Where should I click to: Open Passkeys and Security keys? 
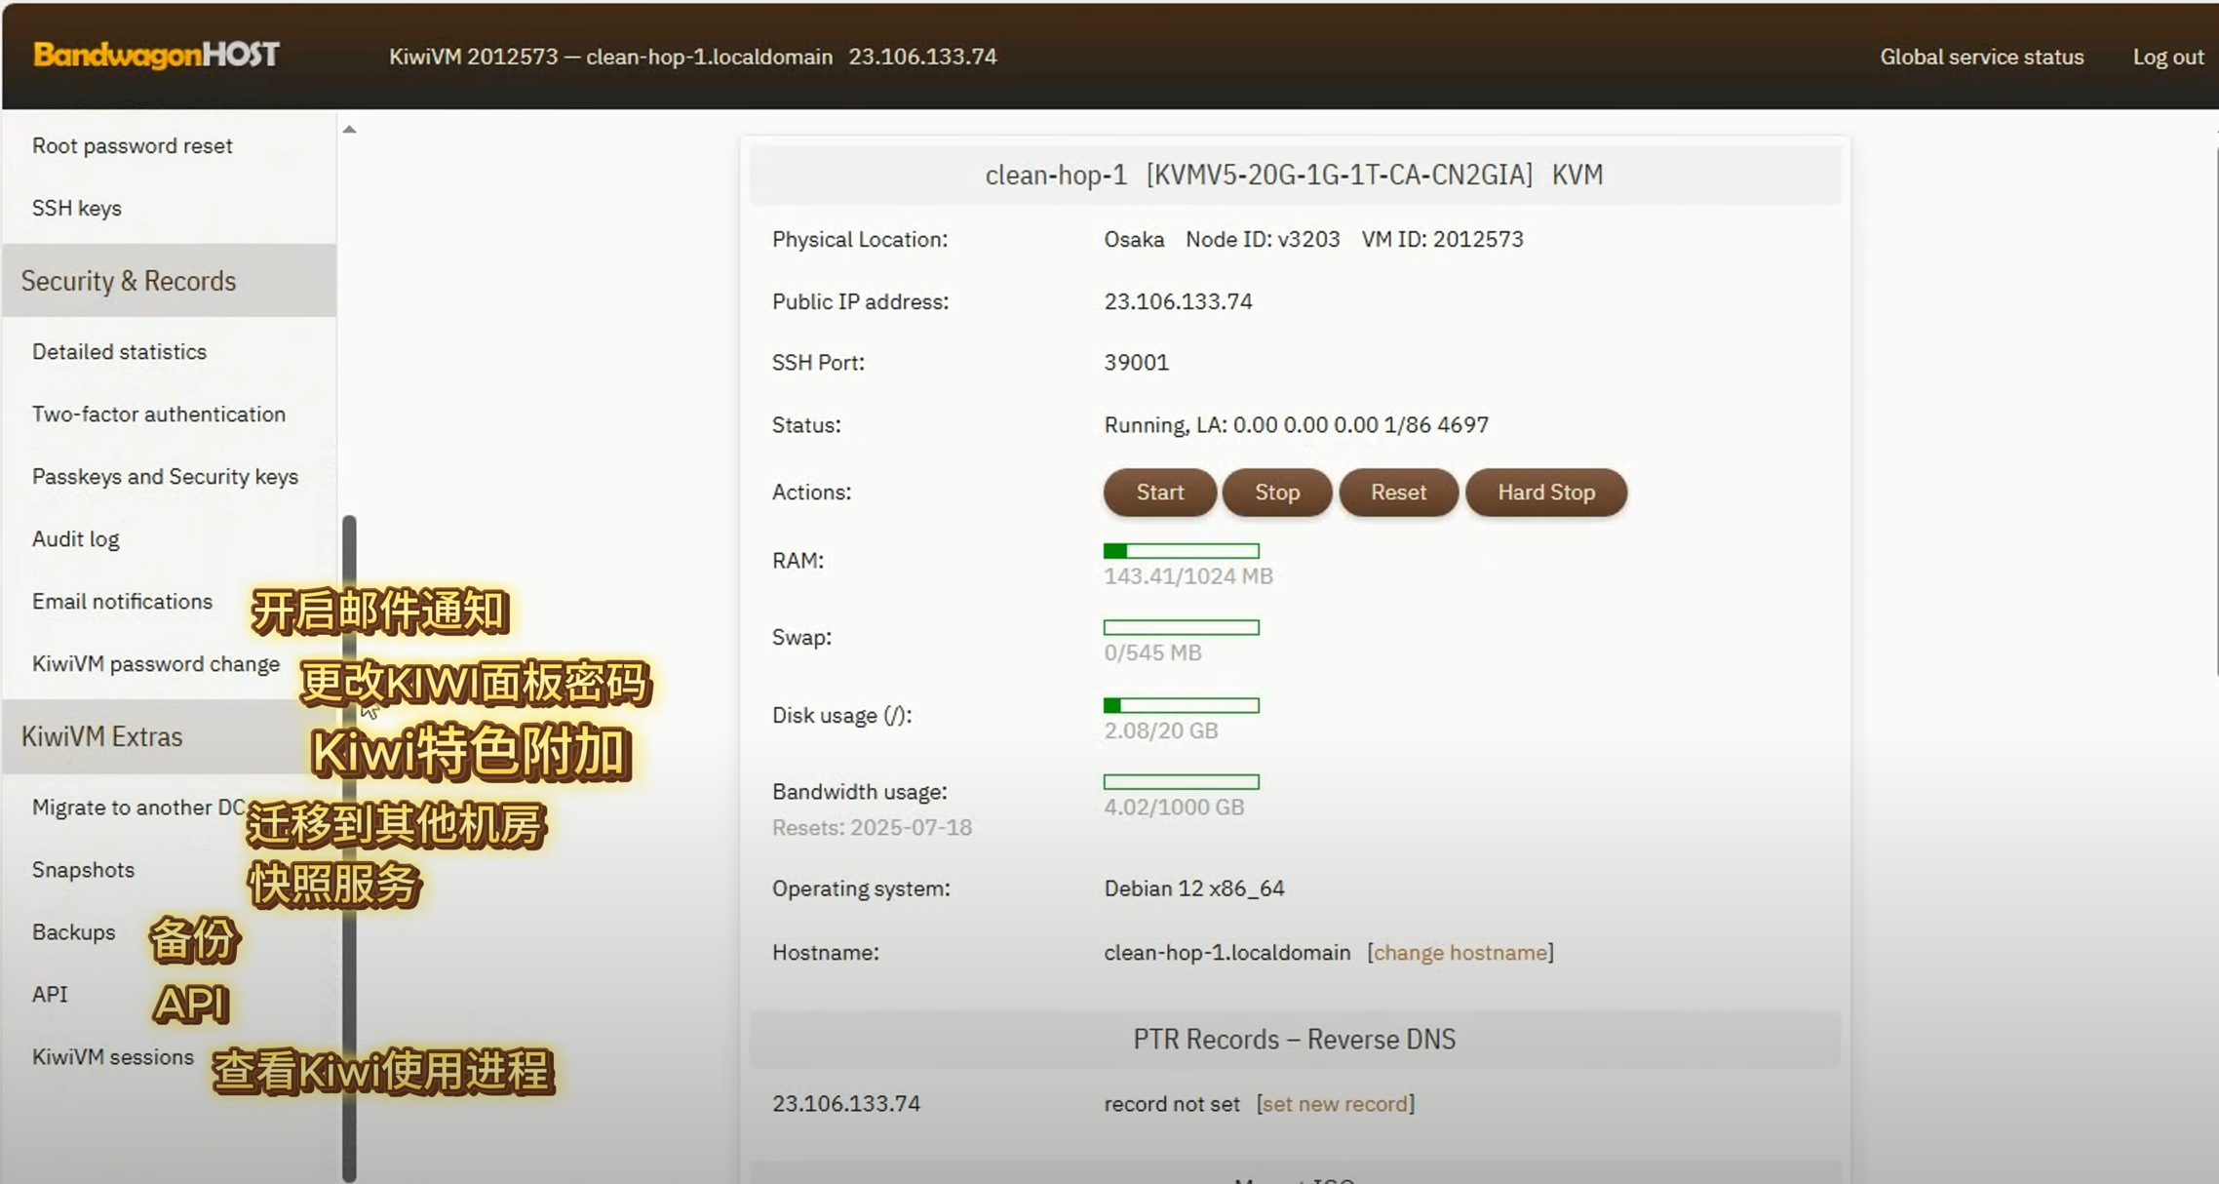[x=165, y=476]
